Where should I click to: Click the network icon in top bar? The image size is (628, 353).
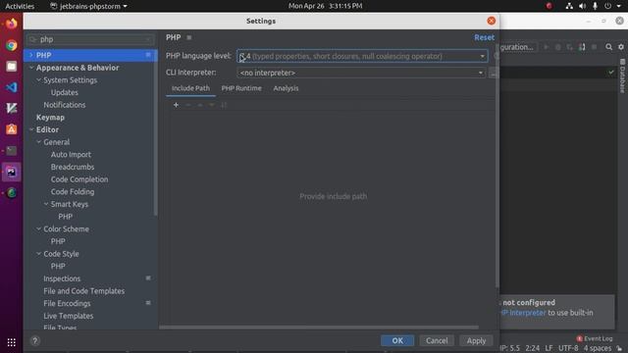click(x=569, y=6)
